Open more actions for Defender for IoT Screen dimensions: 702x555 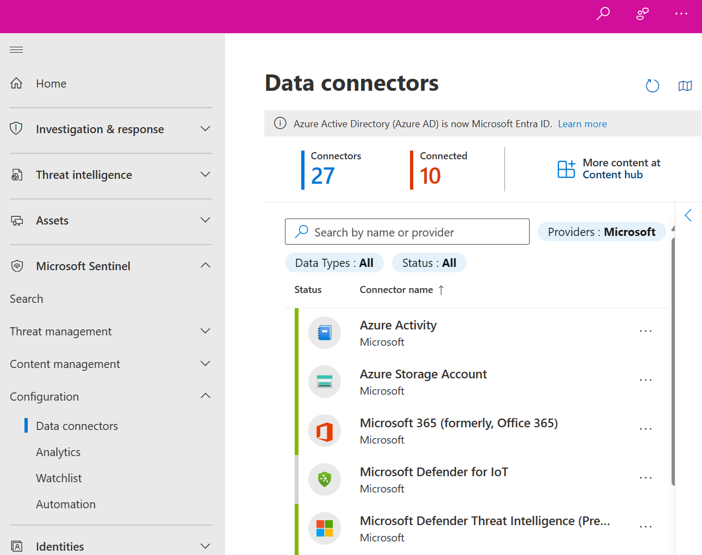click(x=645, y=478)
